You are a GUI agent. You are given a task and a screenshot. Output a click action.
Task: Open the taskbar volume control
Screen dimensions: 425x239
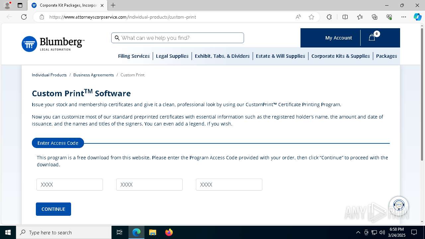click(x=382, y=232)
